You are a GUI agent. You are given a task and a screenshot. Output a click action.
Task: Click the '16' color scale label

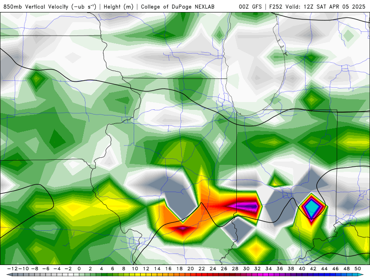click(x=168, y=269)
